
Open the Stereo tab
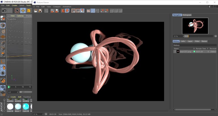pos(204,41)
